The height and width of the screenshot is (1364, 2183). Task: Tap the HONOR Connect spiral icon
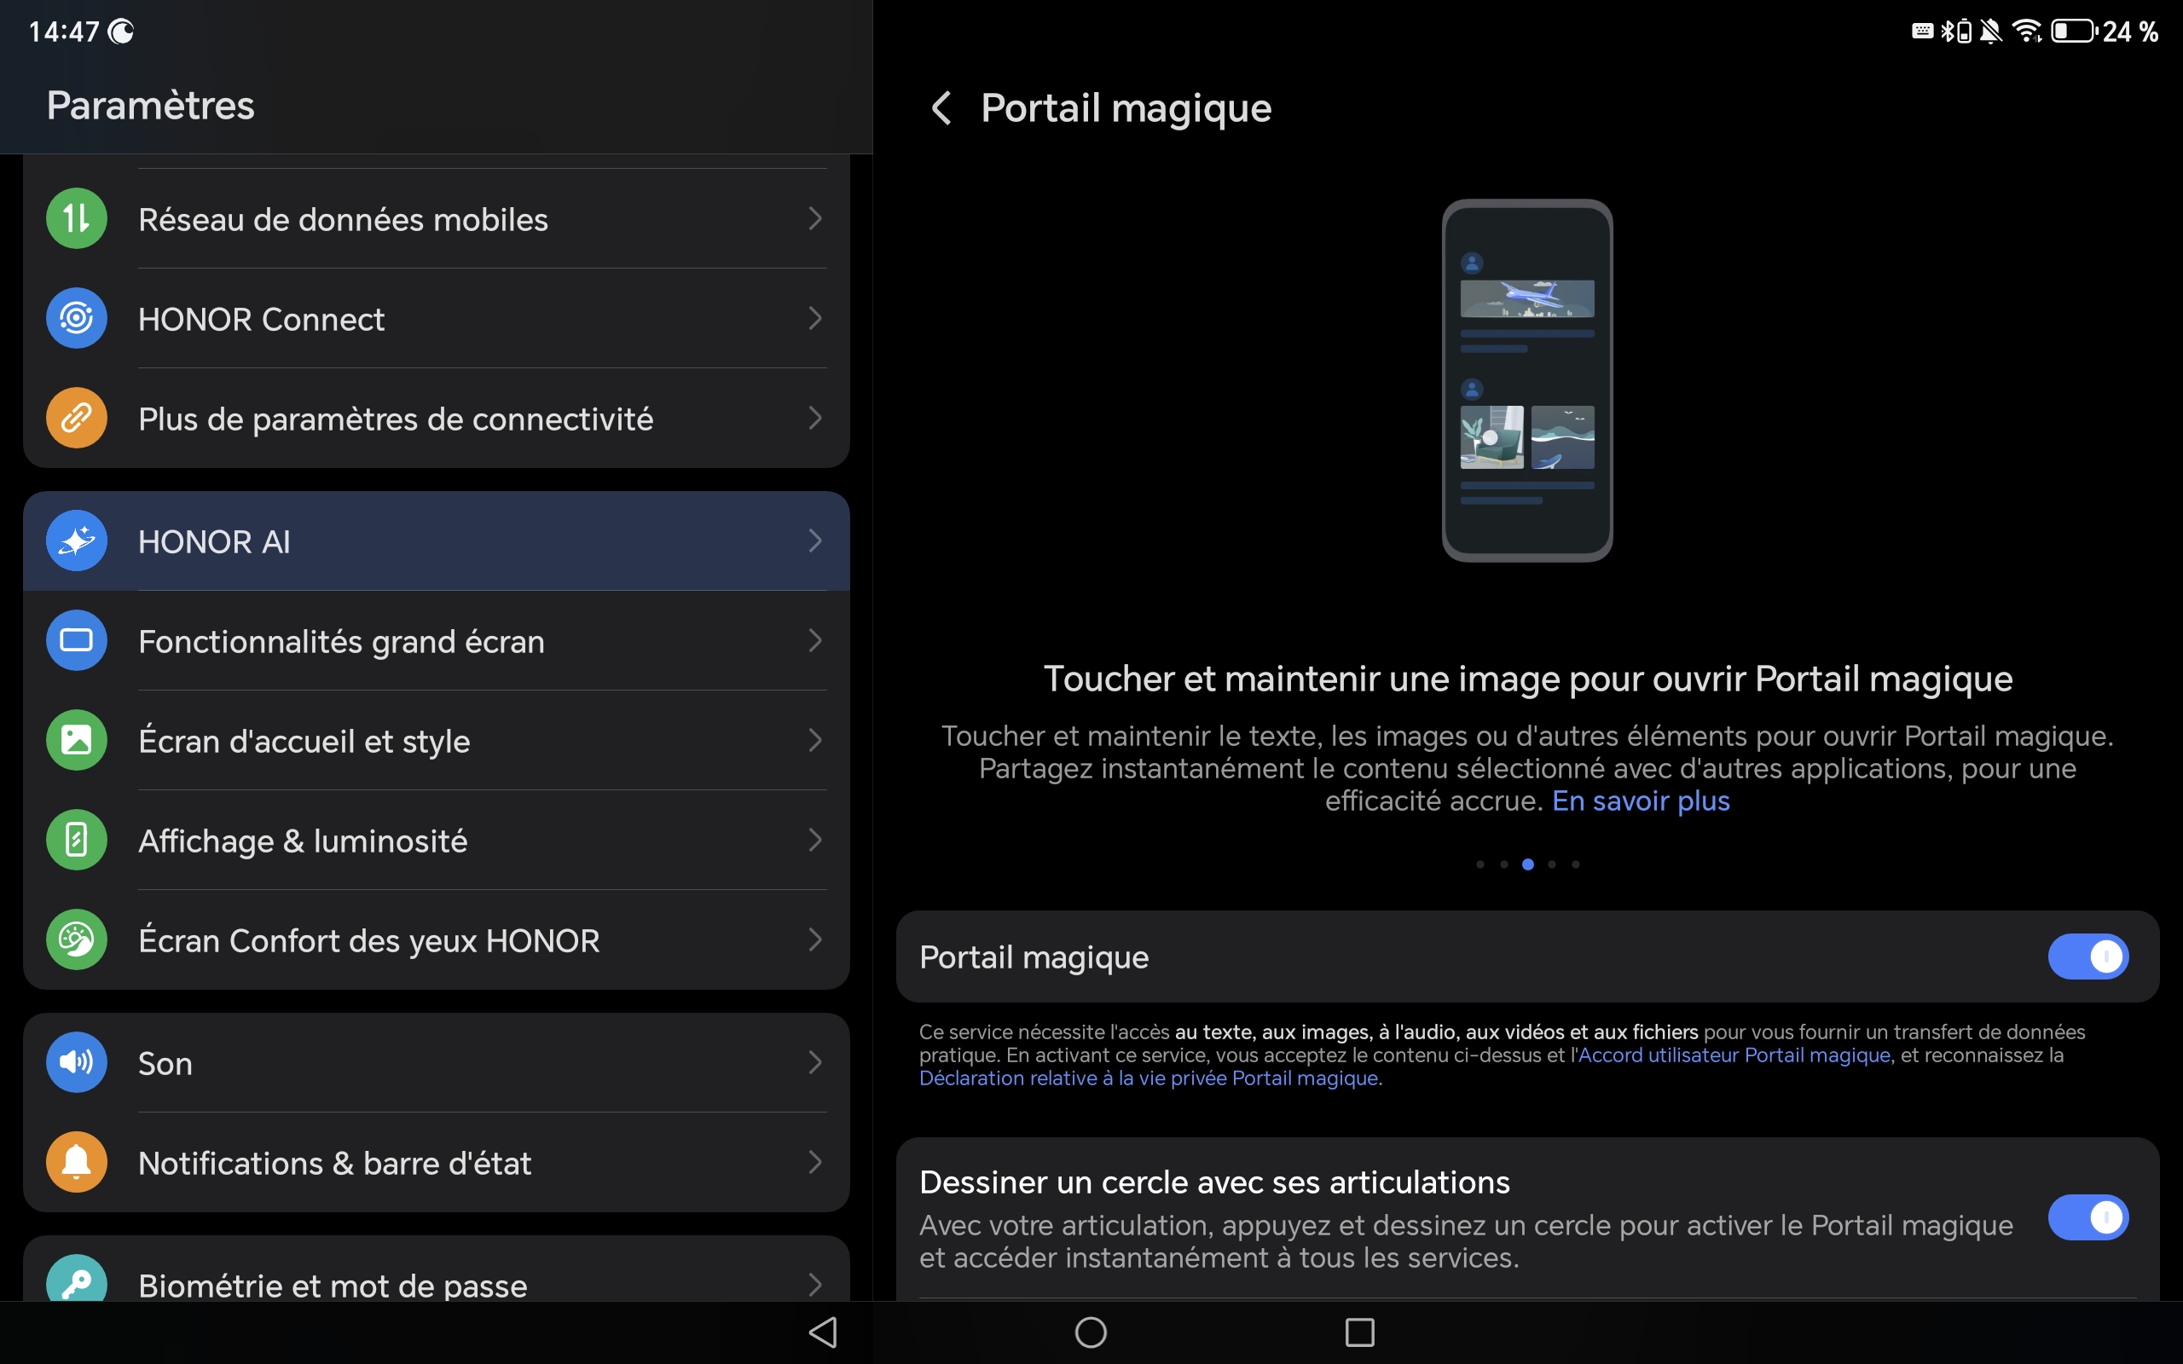click(x=77, y=319)
